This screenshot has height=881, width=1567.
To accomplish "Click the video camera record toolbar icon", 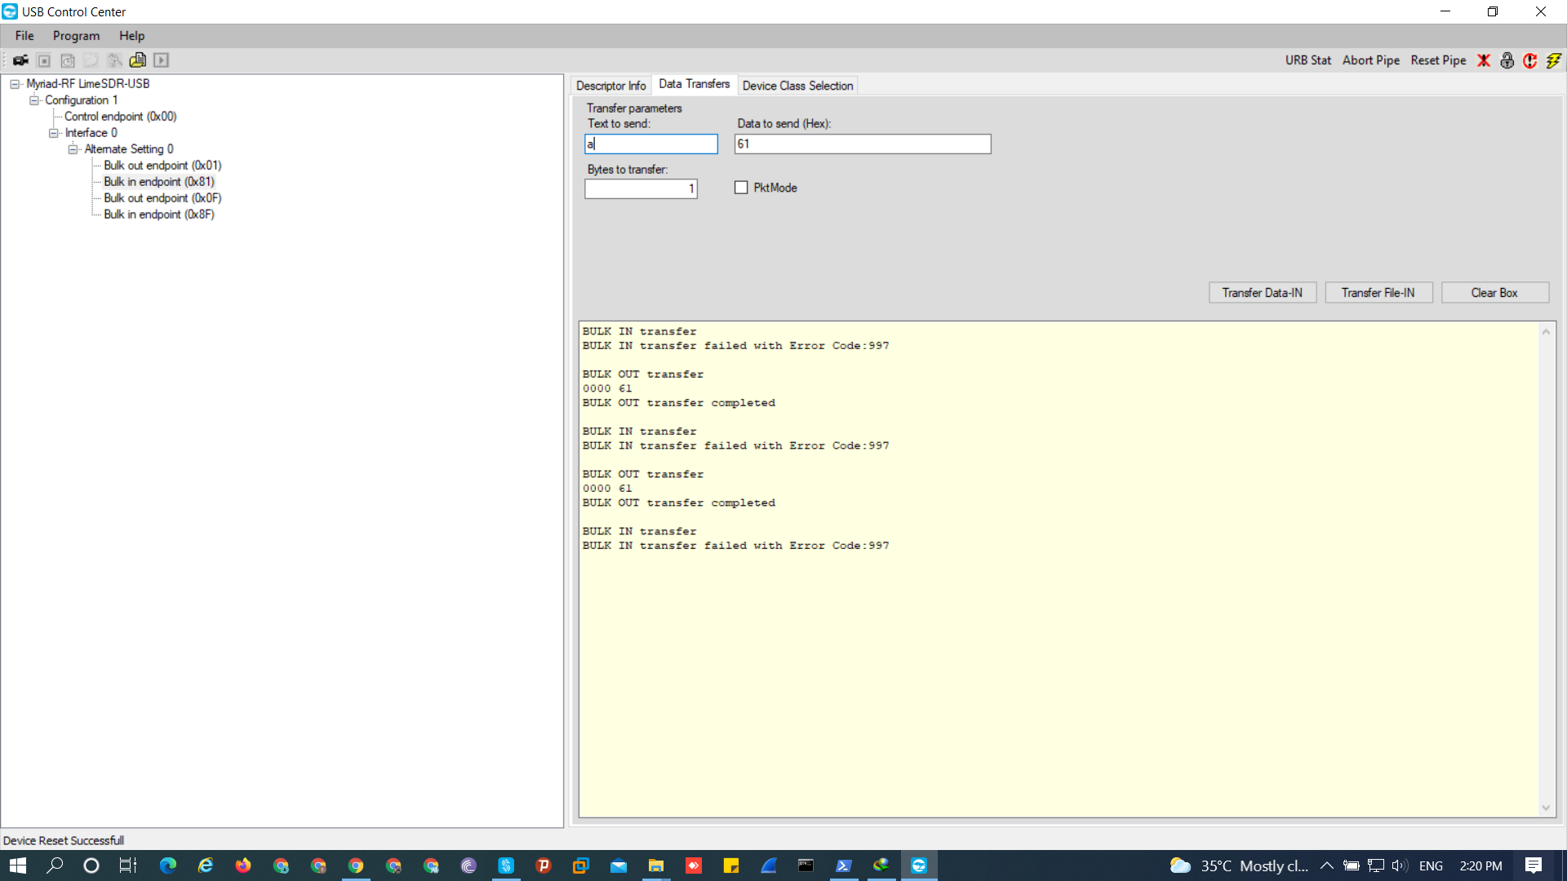I will point(21,60).
